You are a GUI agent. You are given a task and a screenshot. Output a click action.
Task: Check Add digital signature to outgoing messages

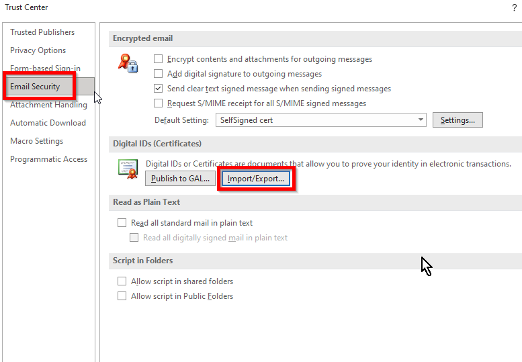[x=159, y=74]
